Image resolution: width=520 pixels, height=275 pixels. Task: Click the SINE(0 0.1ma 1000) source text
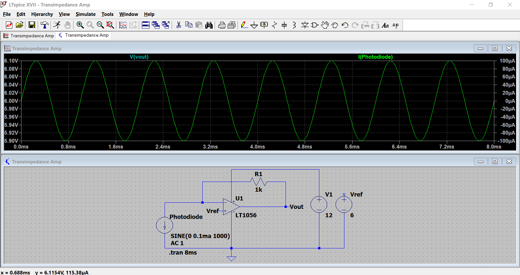pos(200,236)
